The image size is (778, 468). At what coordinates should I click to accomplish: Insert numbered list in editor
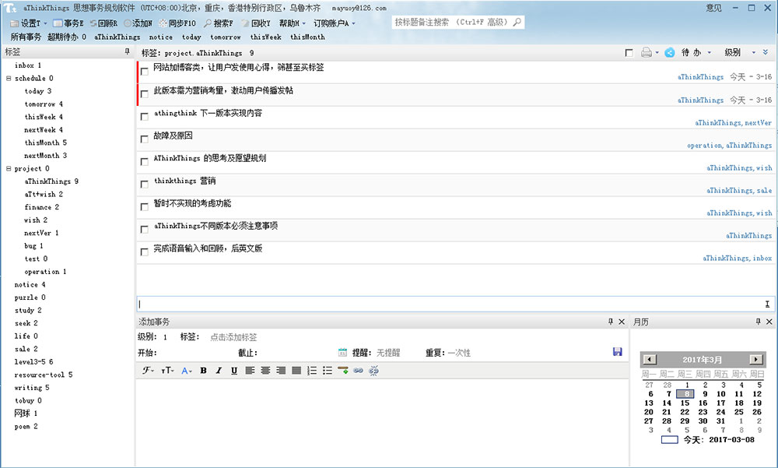tap(312, 371)
